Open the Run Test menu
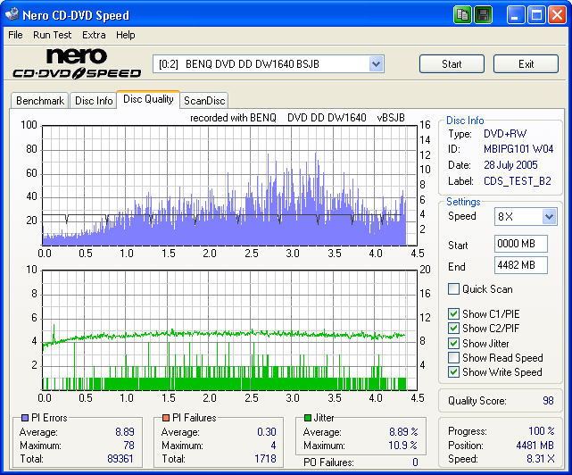Image resolution: width=572 pixels, height=475 pixels. [52, 35]
